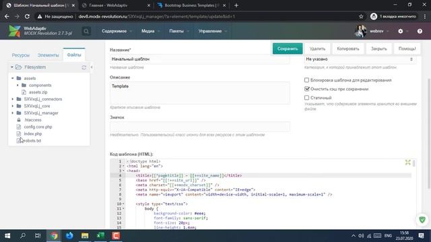
Task: Collapse the Filesystem root node
Action: coord(12,67)
